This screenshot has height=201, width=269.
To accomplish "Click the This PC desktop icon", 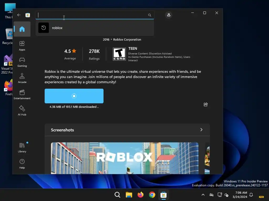I will pyautogui.click(x=9, y=11).
